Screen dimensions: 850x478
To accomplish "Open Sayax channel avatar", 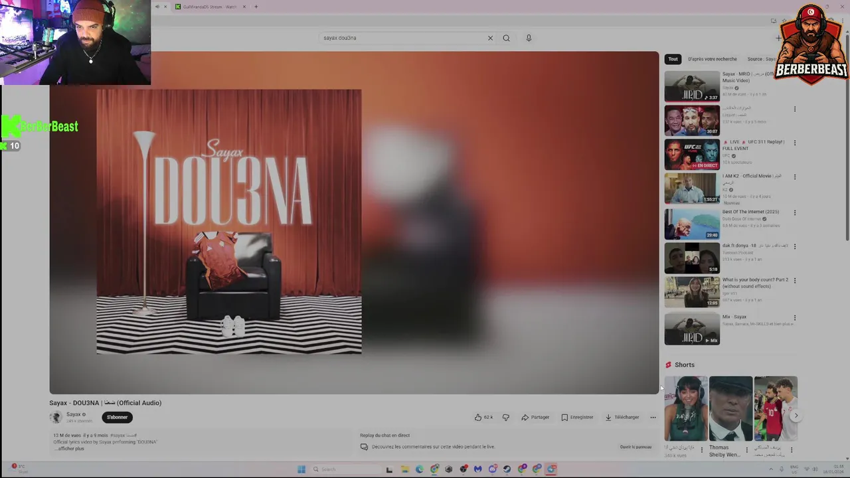I will point(56,417).
